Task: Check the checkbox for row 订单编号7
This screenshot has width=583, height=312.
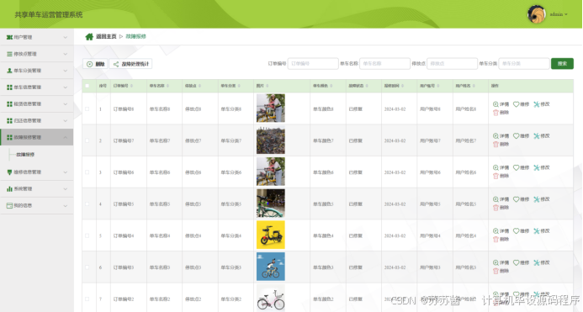Action: click(87, 140)
